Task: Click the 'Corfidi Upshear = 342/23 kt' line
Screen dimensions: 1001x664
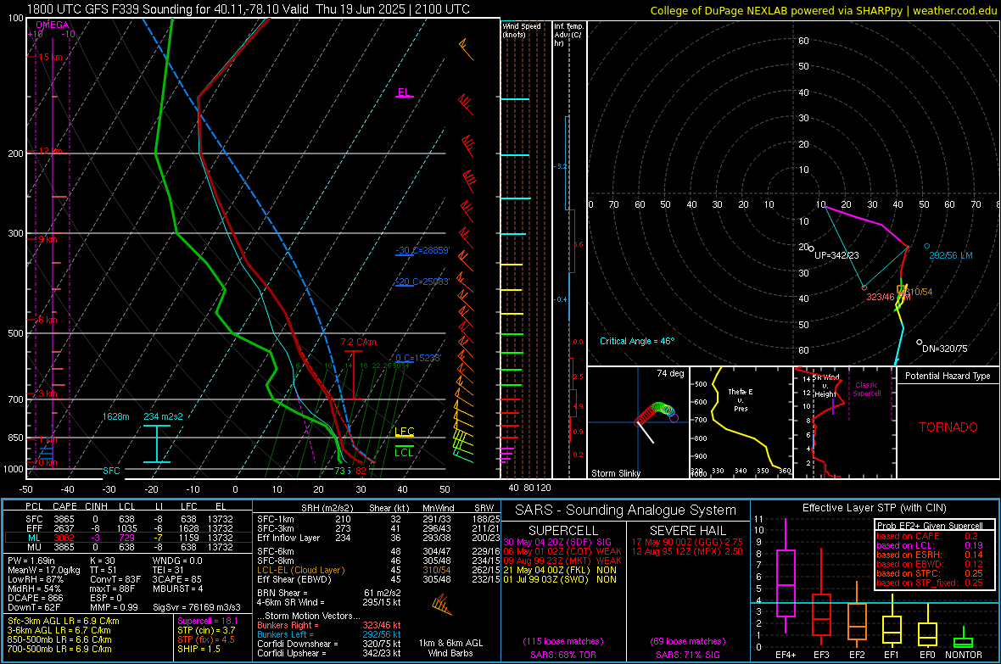Action: 329,653
